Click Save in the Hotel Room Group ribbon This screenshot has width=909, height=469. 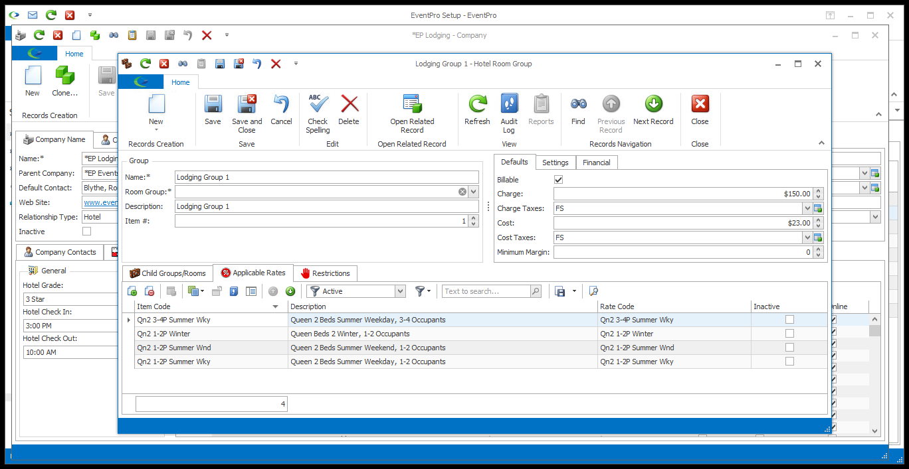(x=213, y=110)
